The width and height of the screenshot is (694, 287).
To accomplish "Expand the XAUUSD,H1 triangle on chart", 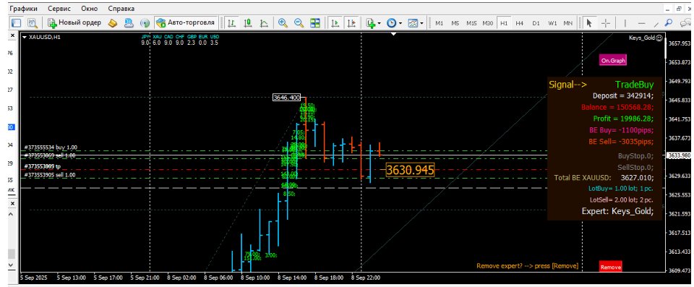I will pyautogui.click(x=25, y=37).
